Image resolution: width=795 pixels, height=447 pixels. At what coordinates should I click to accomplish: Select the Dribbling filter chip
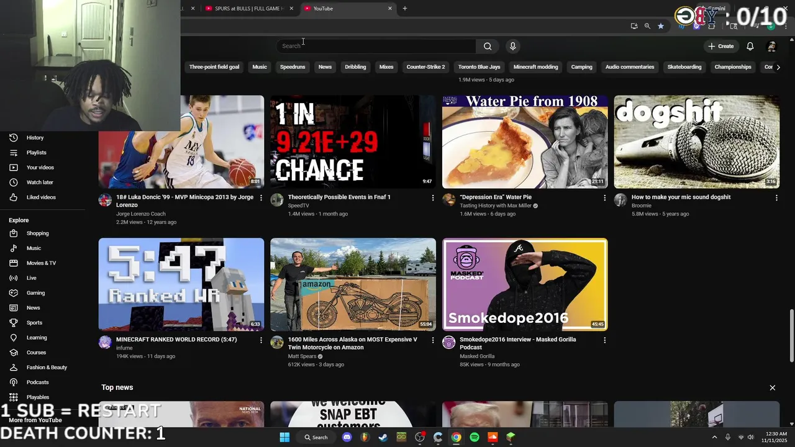click(355, 67)
